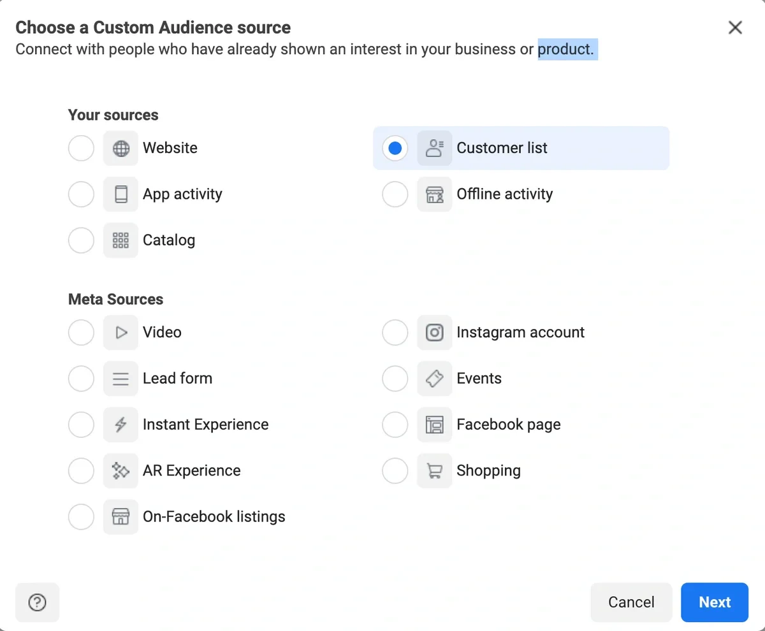Click the Instagram account camera icon

pyautogui.click(x=435, y=332)
